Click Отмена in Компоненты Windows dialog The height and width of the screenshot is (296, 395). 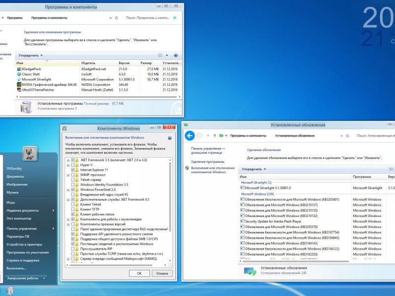click(162, 273)
